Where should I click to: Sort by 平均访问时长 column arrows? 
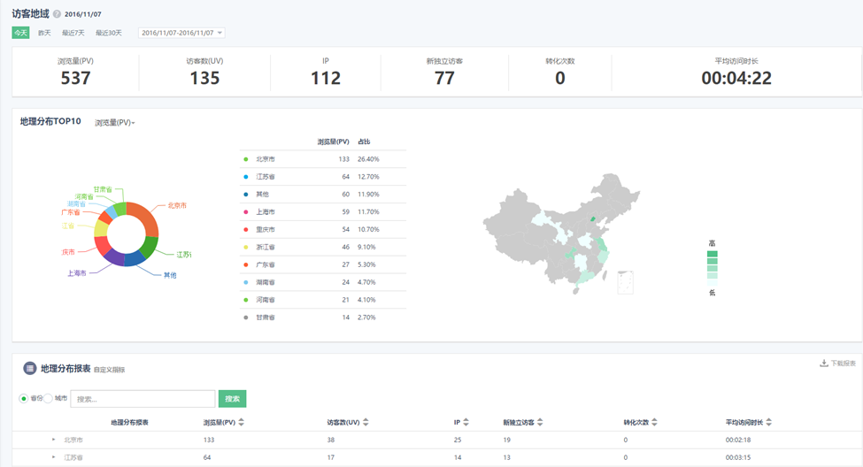[x=768, y=423]
